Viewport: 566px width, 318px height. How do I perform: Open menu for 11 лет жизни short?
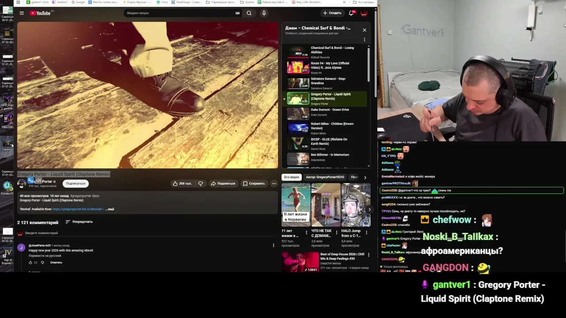coord(306,232)
